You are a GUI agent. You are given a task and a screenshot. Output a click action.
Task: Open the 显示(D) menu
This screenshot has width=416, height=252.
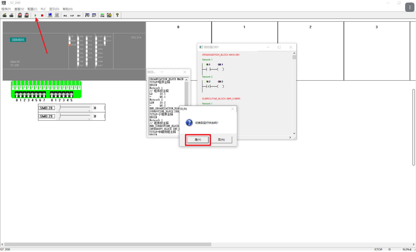[54, 9]
